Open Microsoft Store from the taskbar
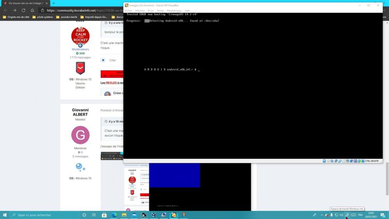The image size is (389, 219). click(x=104, y=215)
